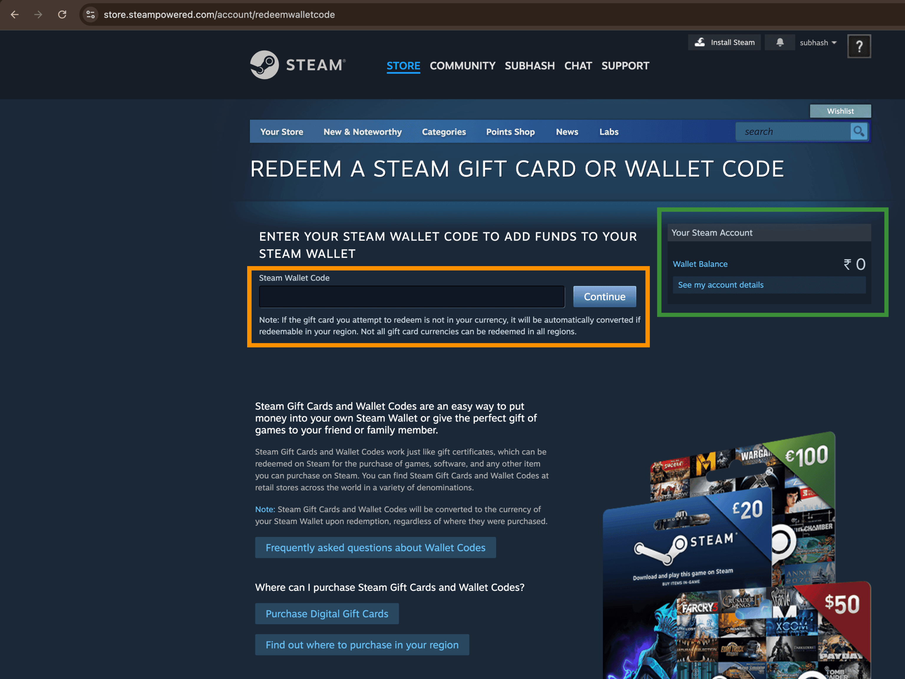Reload the page with the refresh icon
This screenshot has height=679, width=905.
click(62, 15)
